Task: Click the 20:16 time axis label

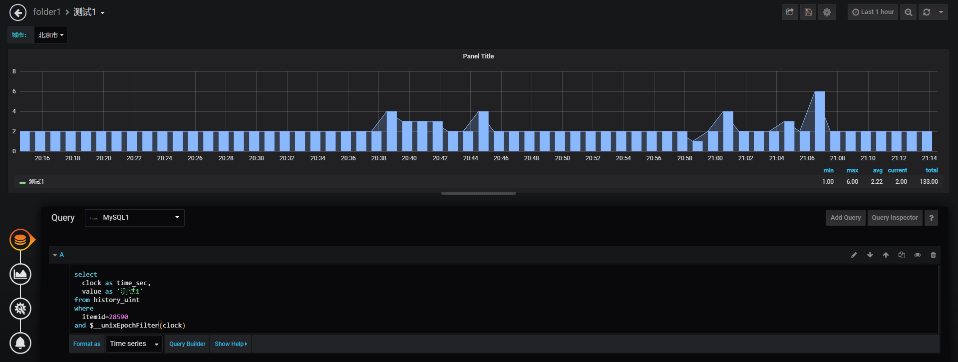Action: (42, 158)
